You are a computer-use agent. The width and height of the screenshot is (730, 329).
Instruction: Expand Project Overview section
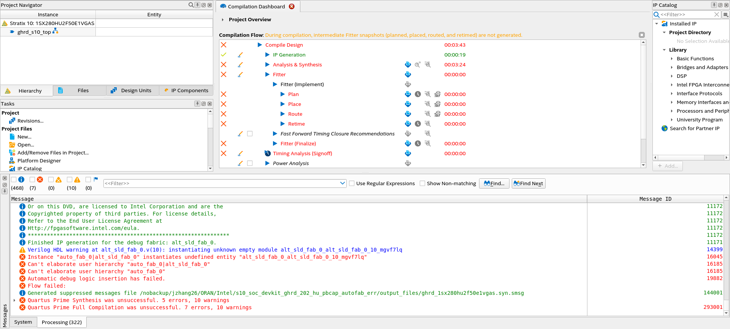(x=223, y=20)
